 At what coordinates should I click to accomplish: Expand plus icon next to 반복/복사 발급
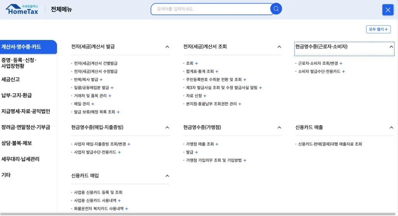101,79
